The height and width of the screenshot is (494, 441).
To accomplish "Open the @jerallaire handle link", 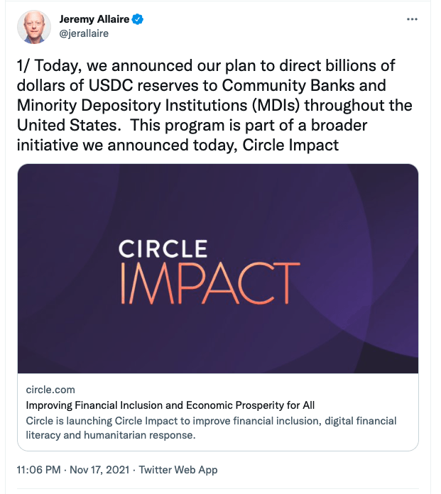I will (x=84, y=33).
